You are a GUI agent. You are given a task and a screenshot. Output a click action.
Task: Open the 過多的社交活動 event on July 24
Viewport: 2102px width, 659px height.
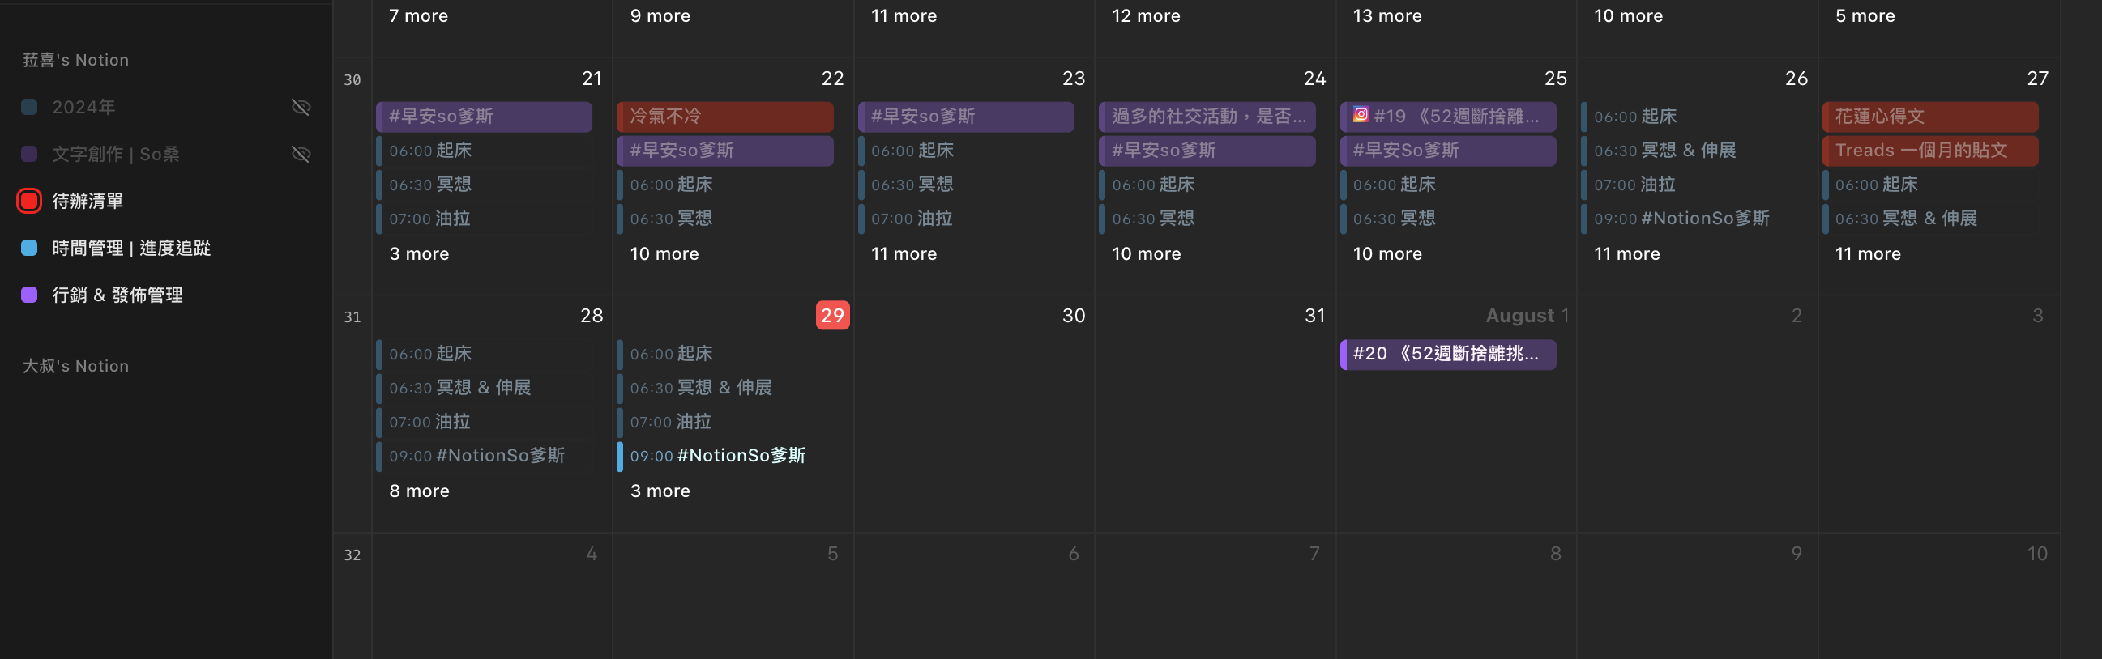point(1206,116)
